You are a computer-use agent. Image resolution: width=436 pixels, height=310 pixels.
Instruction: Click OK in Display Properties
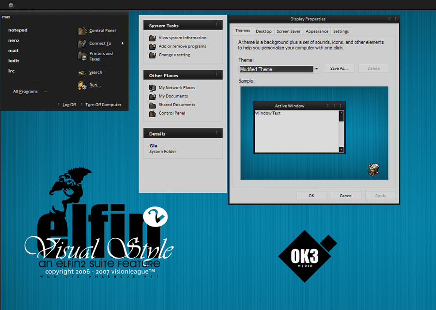(311, 196)
